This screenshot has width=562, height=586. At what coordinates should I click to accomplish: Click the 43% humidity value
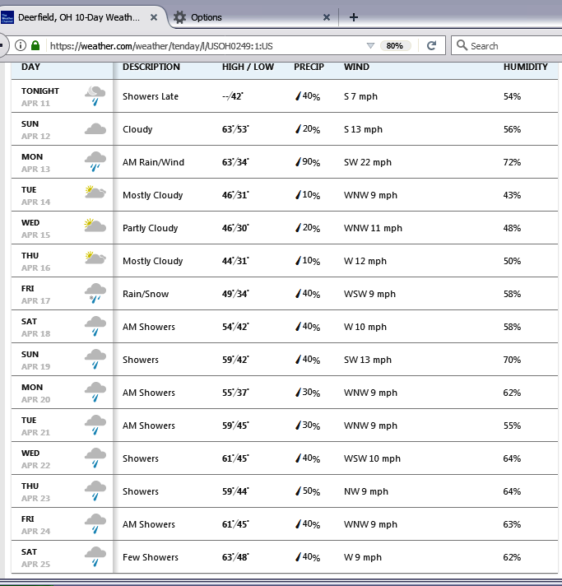tap(512, 195)
